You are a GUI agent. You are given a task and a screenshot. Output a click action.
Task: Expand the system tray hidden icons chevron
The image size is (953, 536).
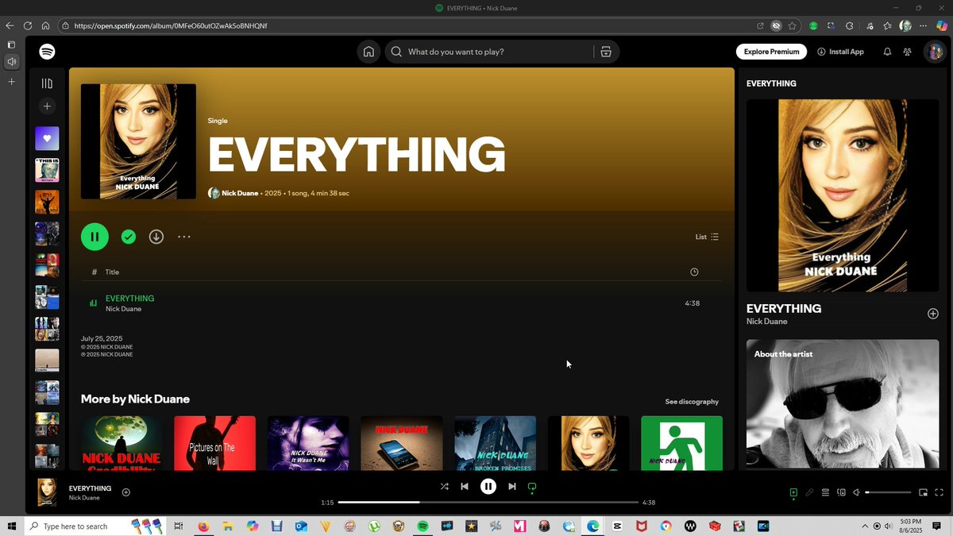pyautogui.click(x=865, y=526)
